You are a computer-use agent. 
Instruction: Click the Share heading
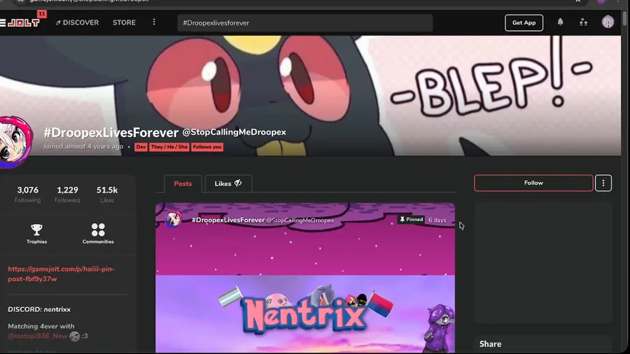(490, 344)
